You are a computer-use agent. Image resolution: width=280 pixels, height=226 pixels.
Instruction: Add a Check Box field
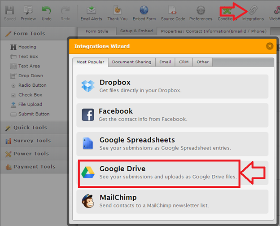pyautogui.click(x=26, y=95)
